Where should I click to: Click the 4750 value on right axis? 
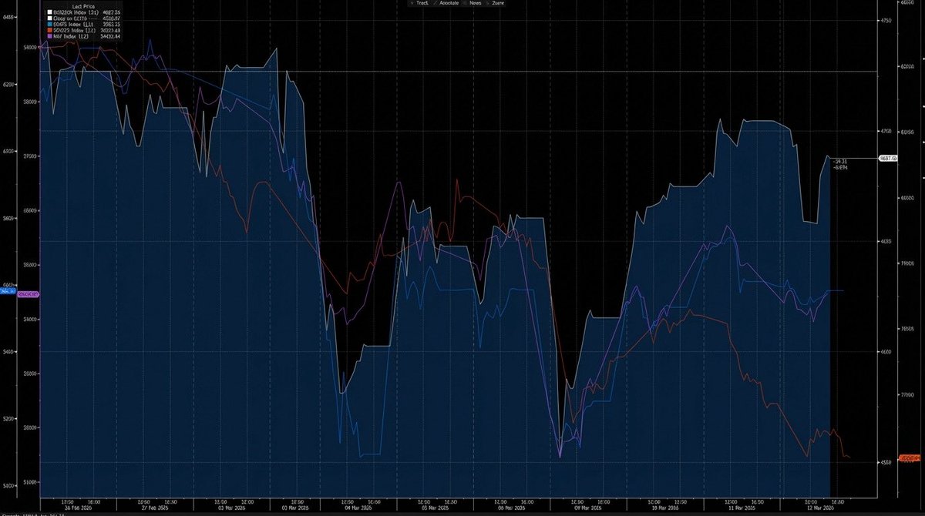click(x=885, y=21)
